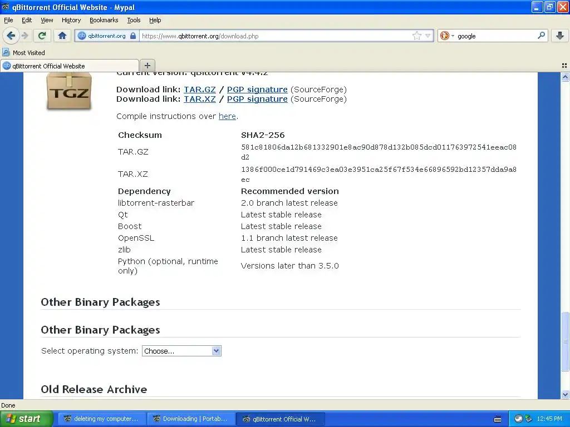Open the PGP signature link for TAR.GZ
570x427 pixels.
pyautogui.click(x=257, y=90)
